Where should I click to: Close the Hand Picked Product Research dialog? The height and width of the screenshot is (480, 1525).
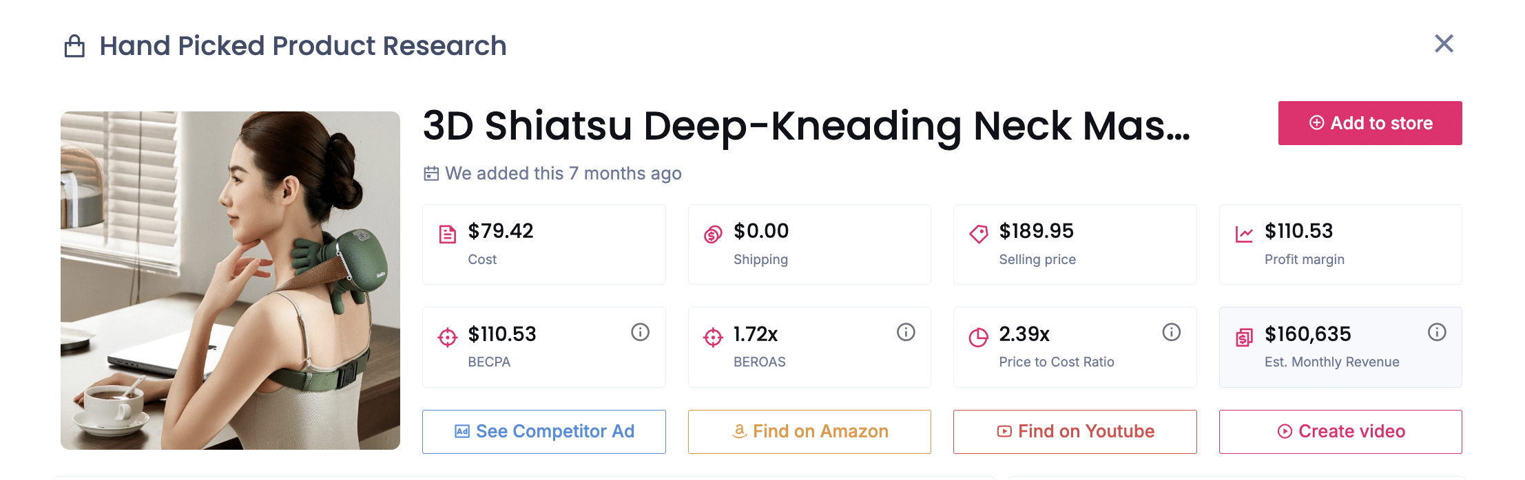pos(1444,44)
